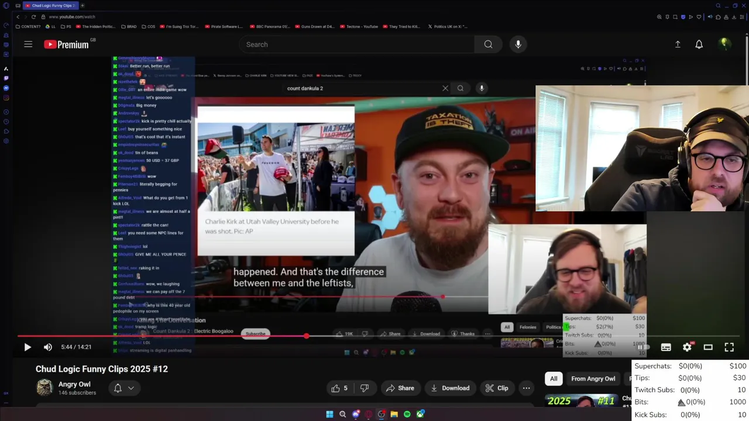Select From Angry Owl filter chip
749x421 pixels.
593,379
